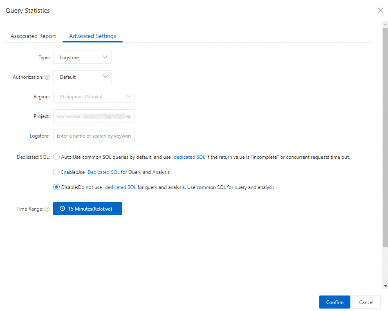Click the Time Range help question icon
Image resolution: width=388 pixels, height=311 pixels.
[47, 209]
